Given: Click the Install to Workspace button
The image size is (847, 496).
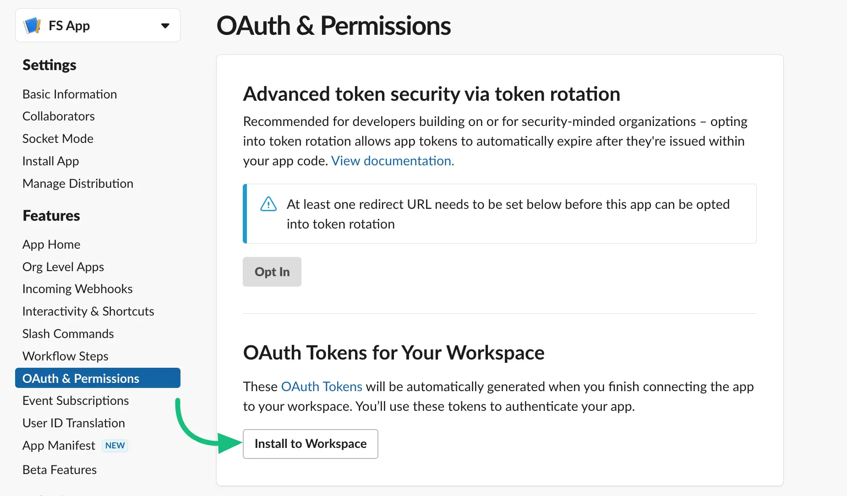Looking at the screenshot, I should [310, 443].
